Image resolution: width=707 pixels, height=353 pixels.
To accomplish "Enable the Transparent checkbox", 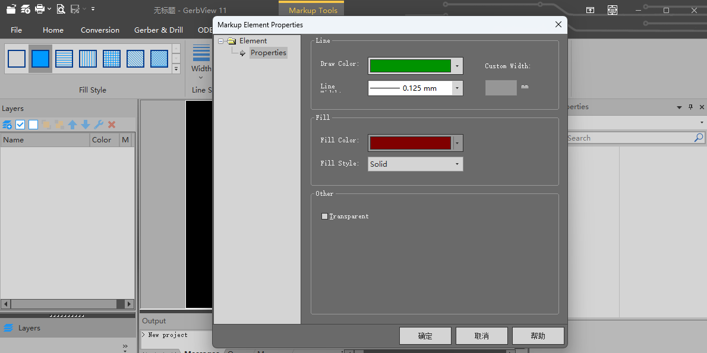I will (324, 217).
